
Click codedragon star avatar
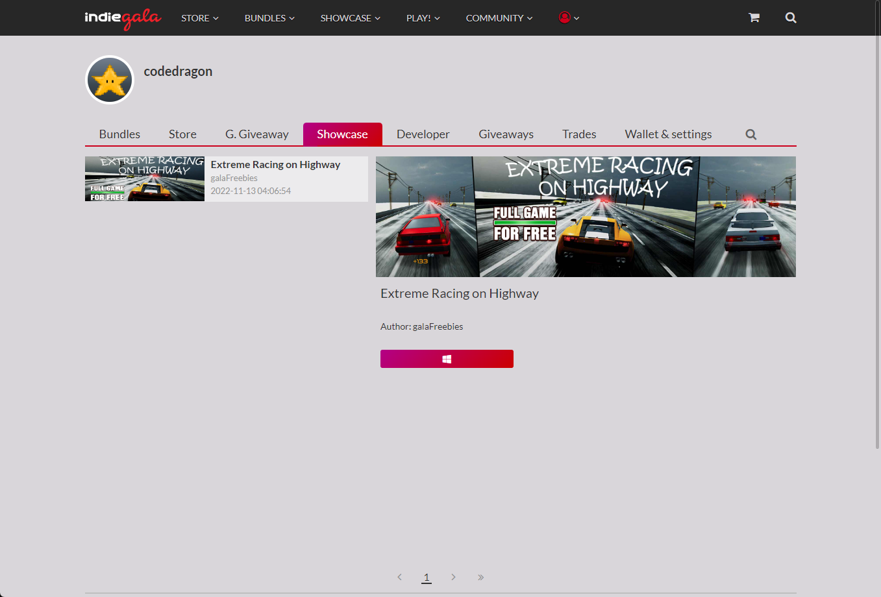click(x=110, y=80)
